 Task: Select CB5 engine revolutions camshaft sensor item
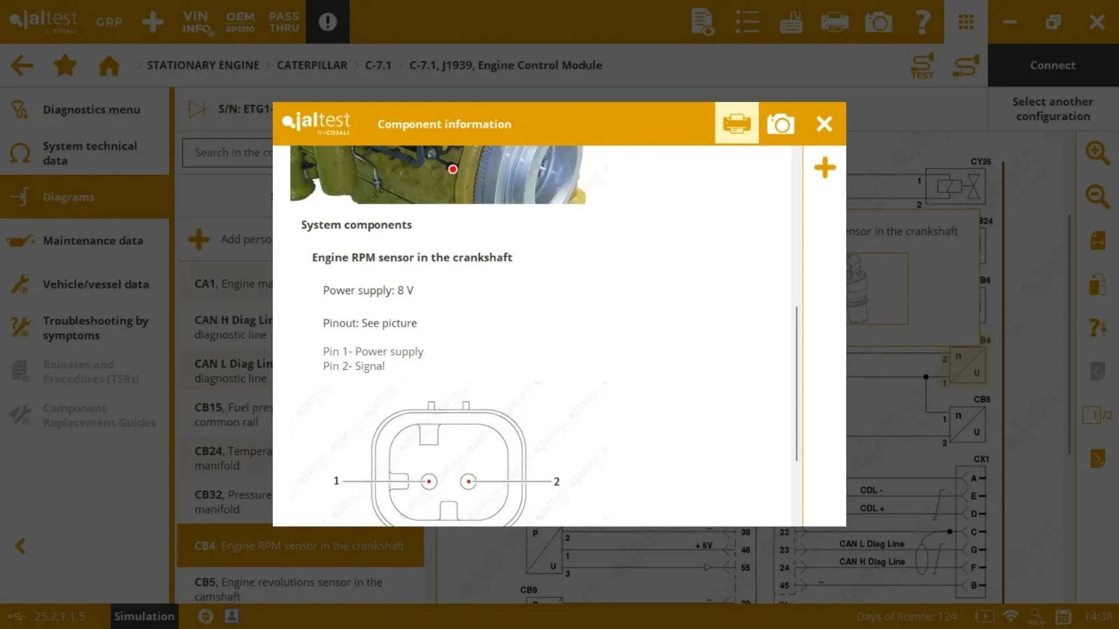(x=288, y=588)
